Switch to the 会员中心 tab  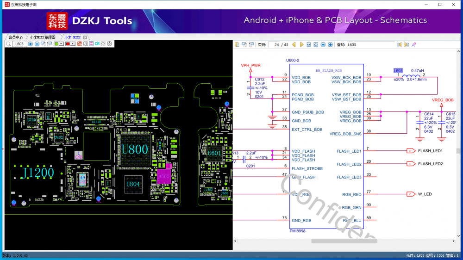point(16,37)
